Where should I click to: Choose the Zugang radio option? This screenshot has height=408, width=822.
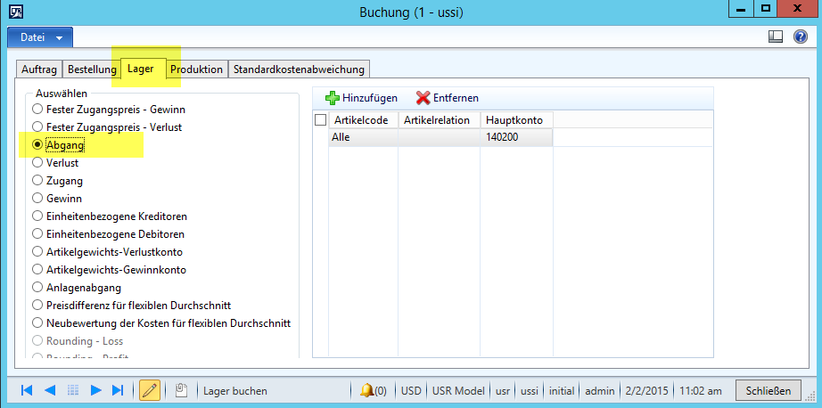point(37,181)
